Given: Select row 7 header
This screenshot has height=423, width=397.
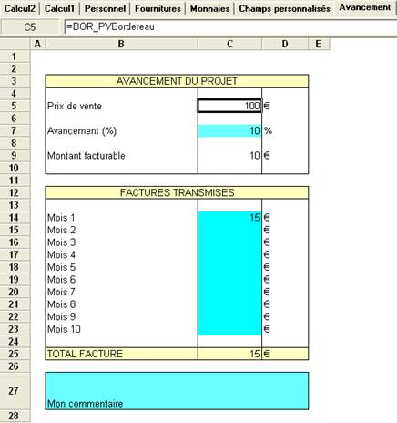Looking at the screenshot, I should (15, 130).
